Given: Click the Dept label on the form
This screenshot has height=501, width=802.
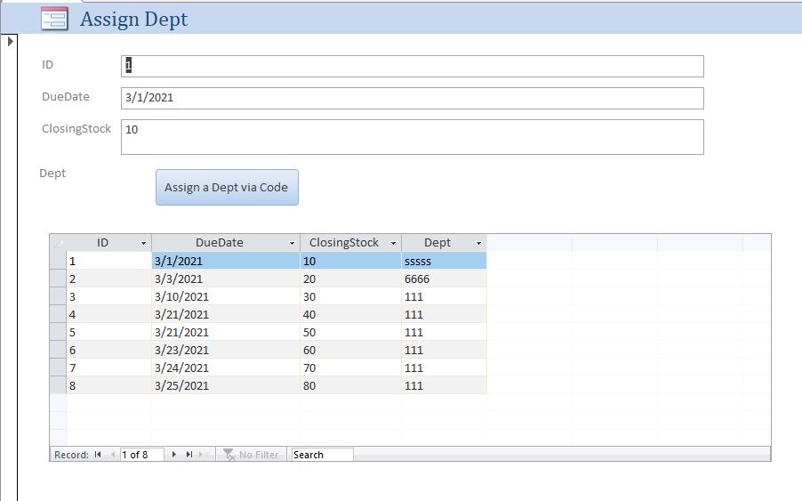Looking at the screenshot, I should pyautogui.click(x=52, y=173).
